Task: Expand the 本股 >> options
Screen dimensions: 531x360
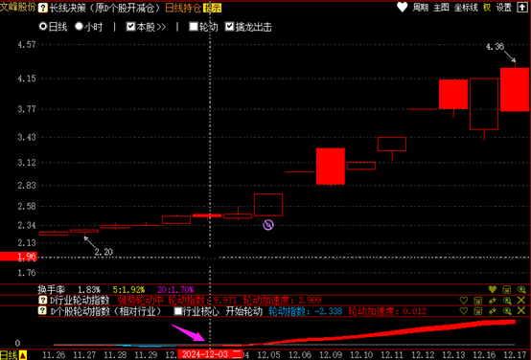Action: tap(151, 27)
